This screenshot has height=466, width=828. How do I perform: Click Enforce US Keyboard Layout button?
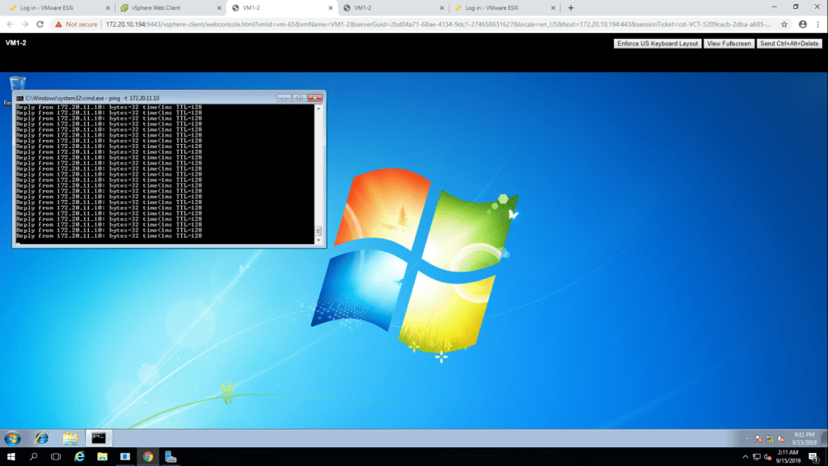tap(657, 44)
